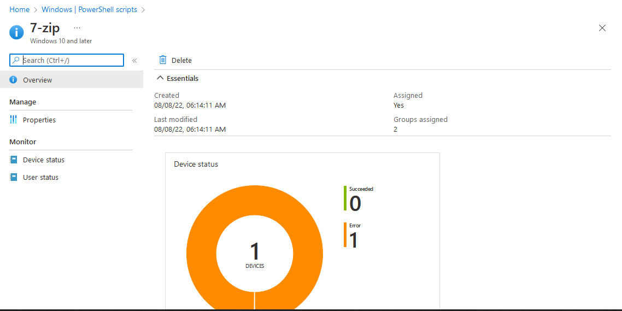Click the Manage section heading

[x=22, y=102]
